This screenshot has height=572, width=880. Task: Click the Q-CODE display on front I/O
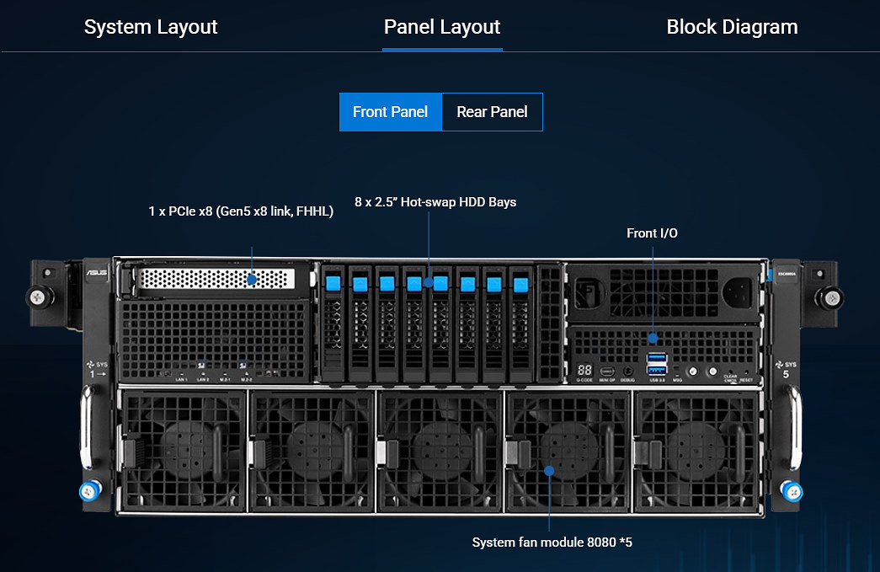click(584, 371)
